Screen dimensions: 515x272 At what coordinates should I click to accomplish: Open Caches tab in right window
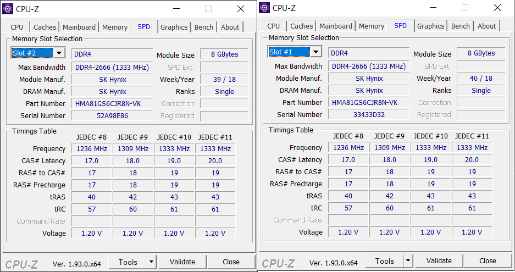[301, 26]
